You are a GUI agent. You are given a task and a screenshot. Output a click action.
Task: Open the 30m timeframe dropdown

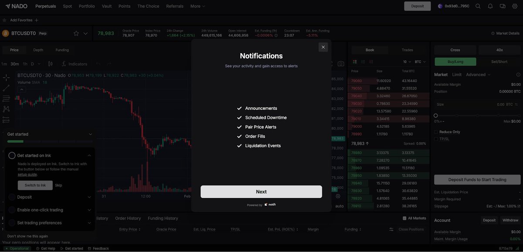[14, 63]
